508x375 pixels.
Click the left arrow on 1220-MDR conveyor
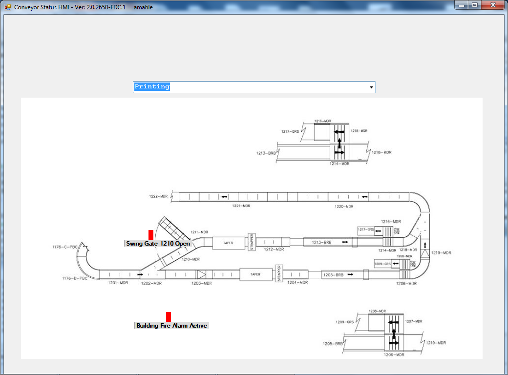(365, 197)
